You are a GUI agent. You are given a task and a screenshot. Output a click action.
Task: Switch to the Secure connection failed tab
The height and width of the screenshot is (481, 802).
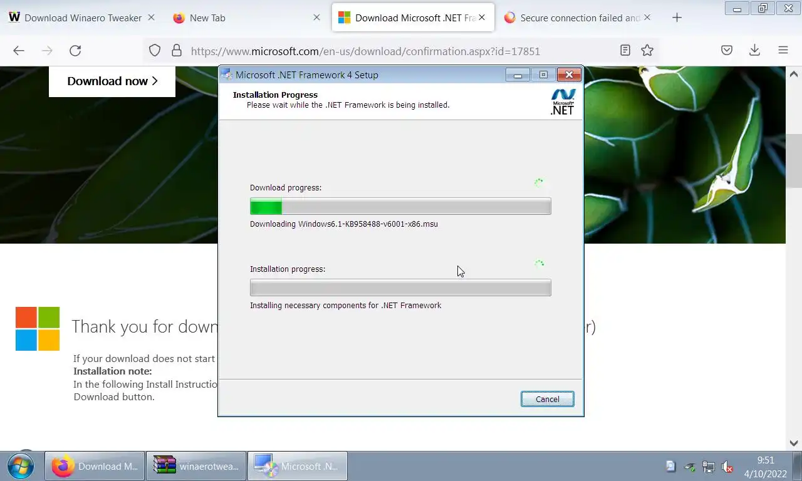[578, 18]
